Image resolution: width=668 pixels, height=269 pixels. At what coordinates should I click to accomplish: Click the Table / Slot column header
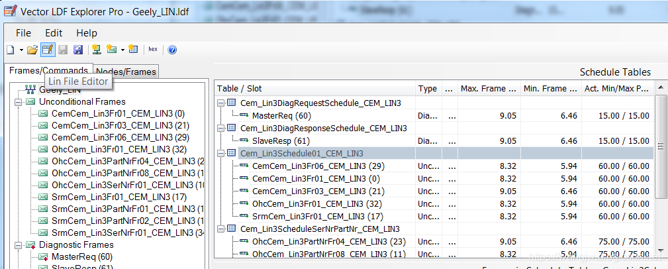[315, 89]
